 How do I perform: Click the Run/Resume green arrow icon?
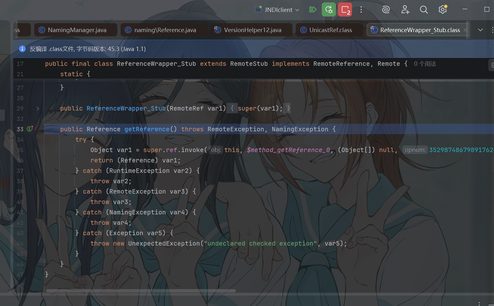pos(313,9)
